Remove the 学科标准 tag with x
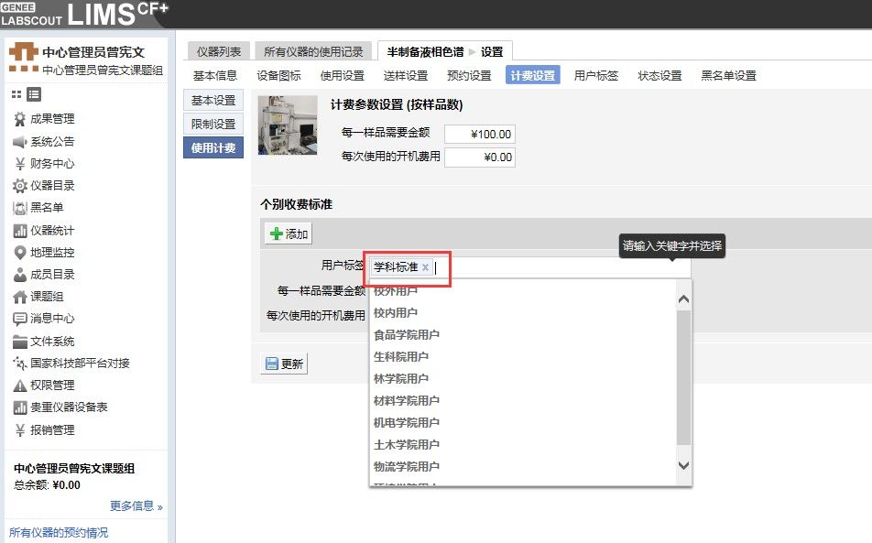Viewport: 872px width, 543px height. [425, 267]
